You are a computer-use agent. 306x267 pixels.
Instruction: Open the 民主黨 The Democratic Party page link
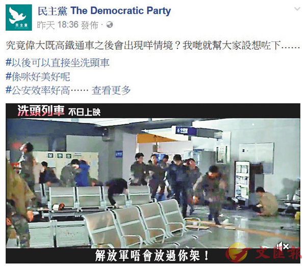104,11
